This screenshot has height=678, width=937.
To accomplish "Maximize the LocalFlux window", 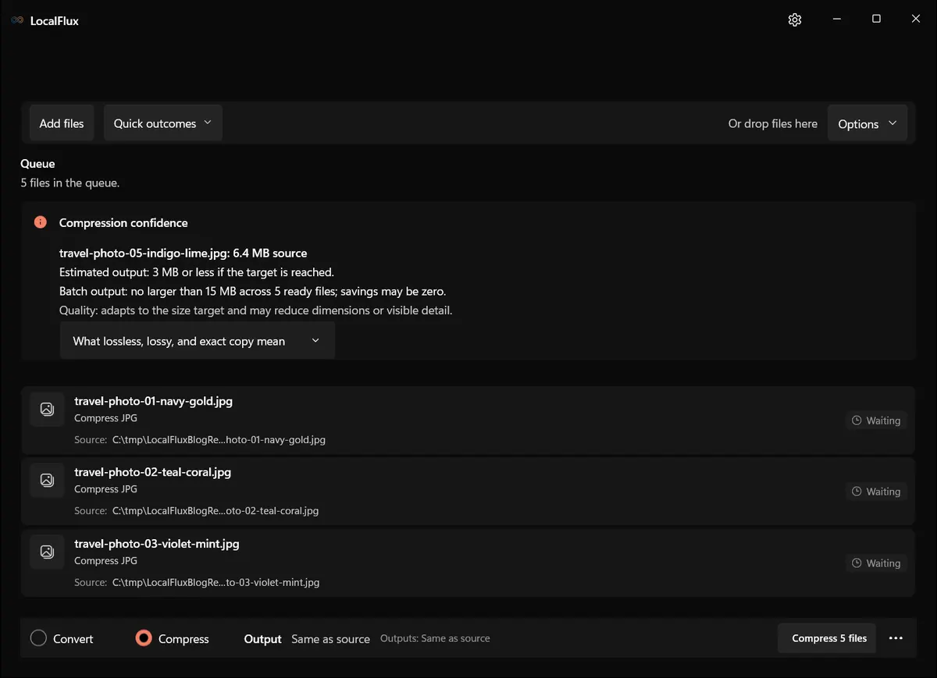I will click(876, 19).
